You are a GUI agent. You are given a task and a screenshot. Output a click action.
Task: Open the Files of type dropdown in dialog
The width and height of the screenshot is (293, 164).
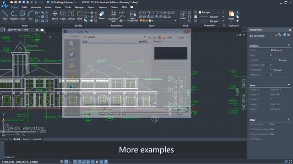pyautogui.click(x=167, y=114)
